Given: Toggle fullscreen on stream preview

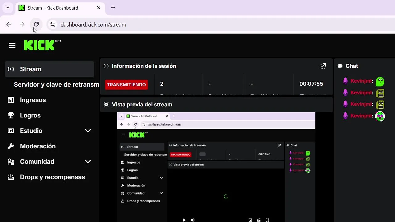Looking at the screenshot, I should [268, 220].
